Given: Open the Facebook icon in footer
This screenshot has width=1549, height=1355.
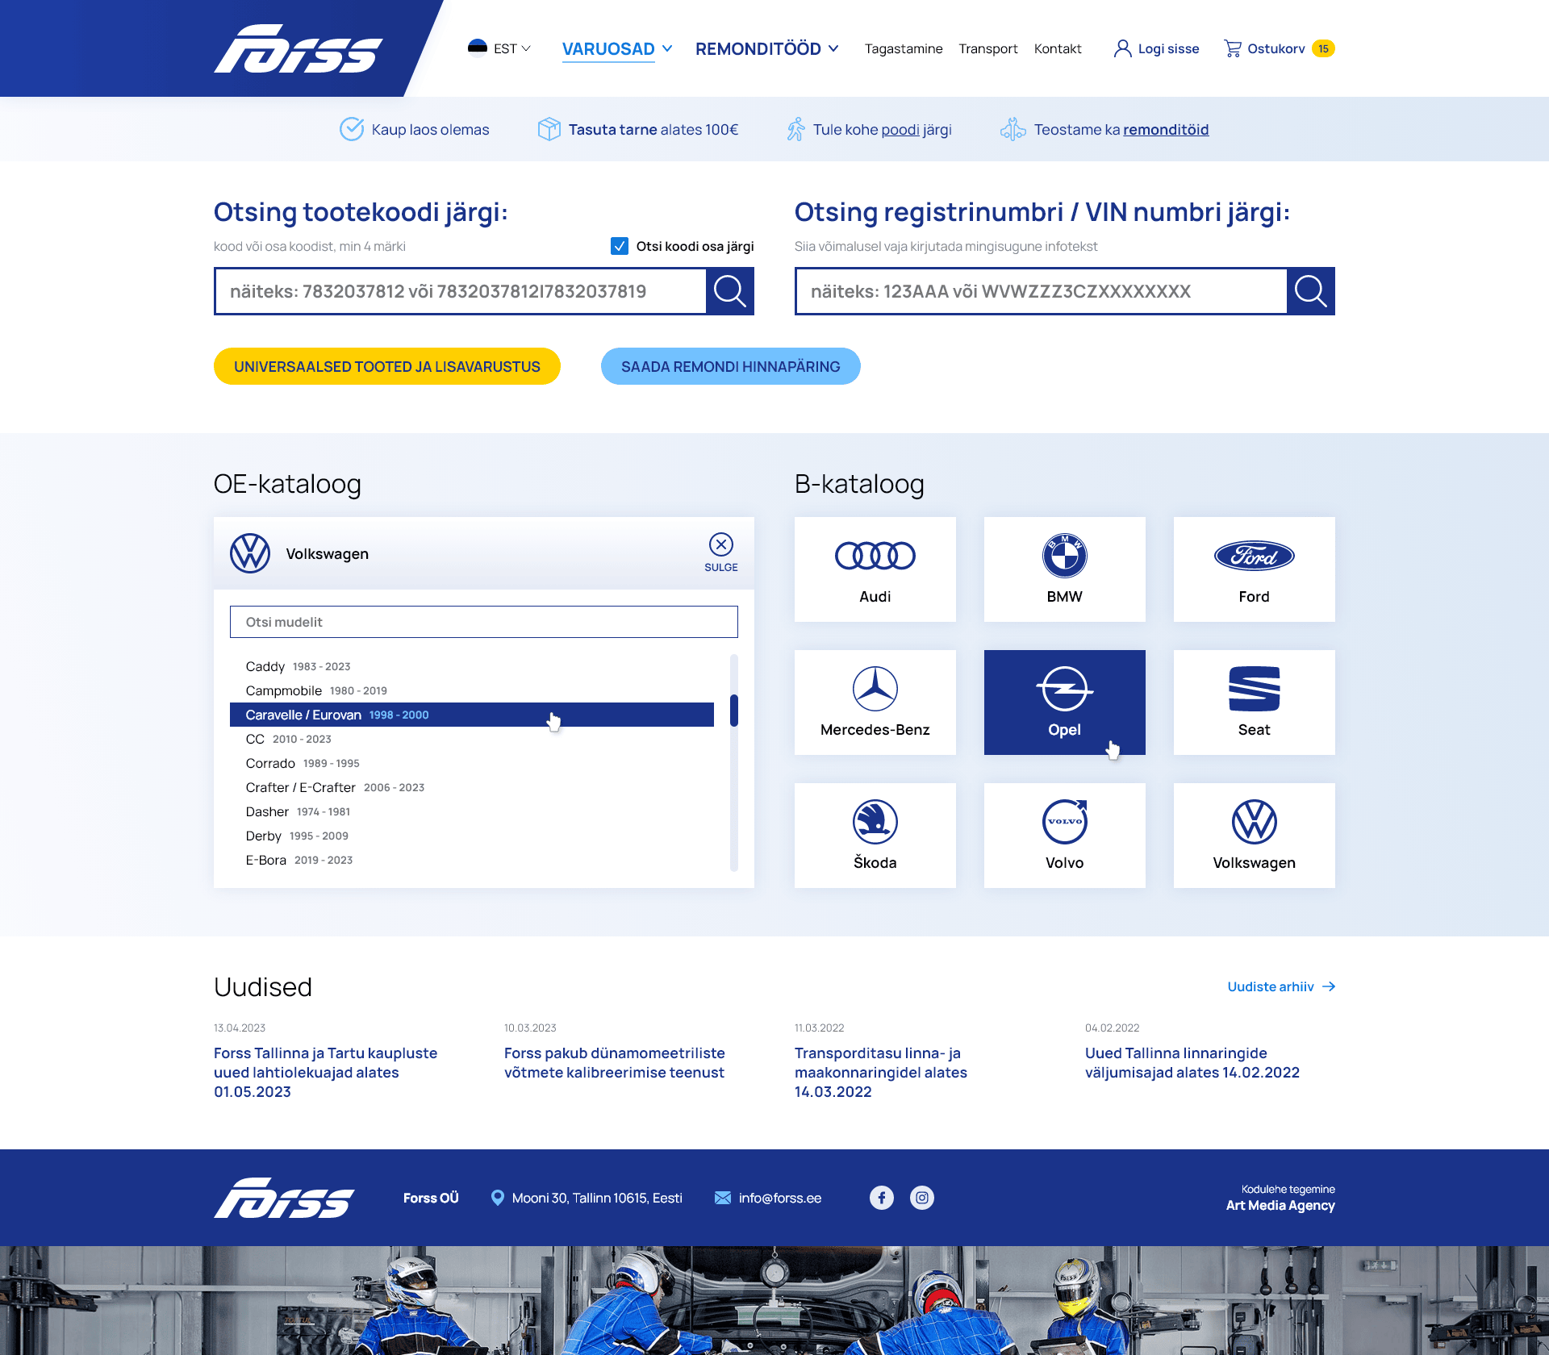Looking at the screenshot, I should click(x=882, y=1198).
